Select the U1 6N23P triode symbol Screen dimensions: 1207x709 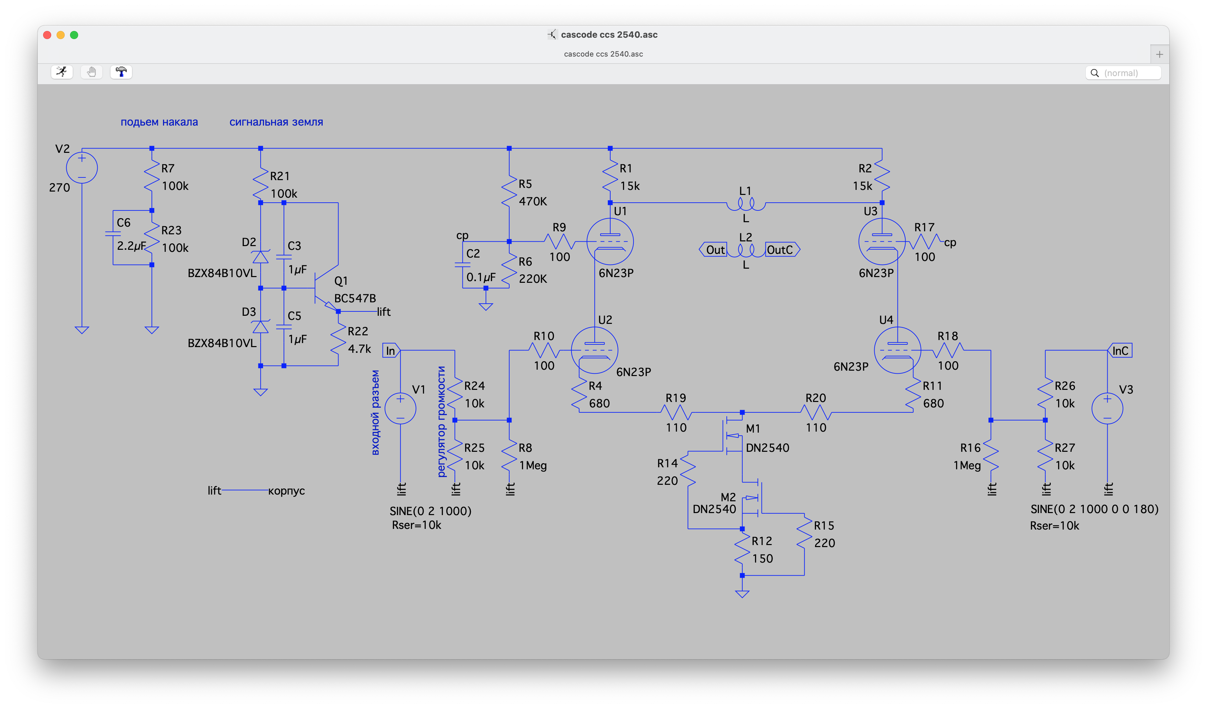tap(610, 241)
